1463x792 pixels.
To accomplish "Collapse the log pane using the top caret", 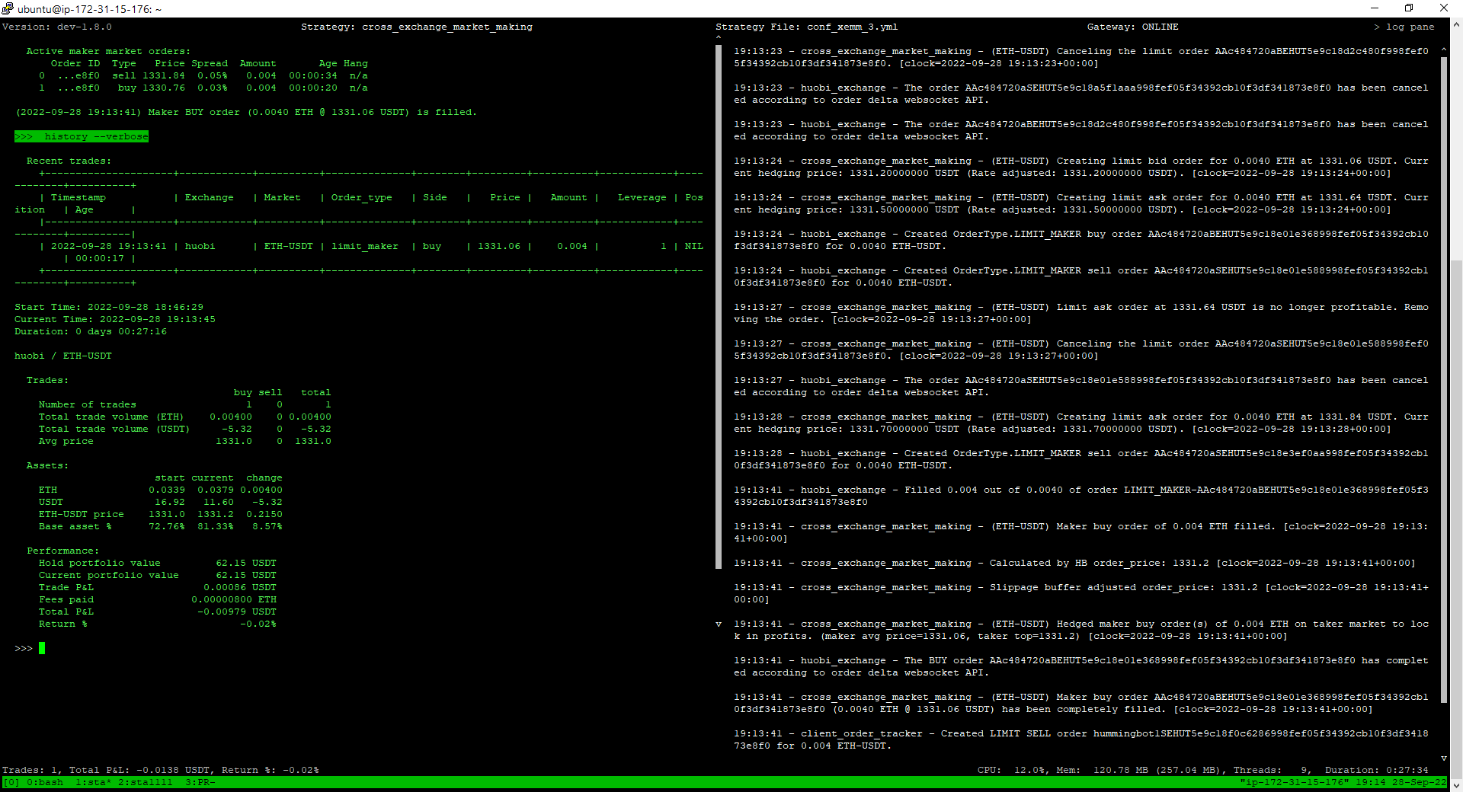I will 719,37.
